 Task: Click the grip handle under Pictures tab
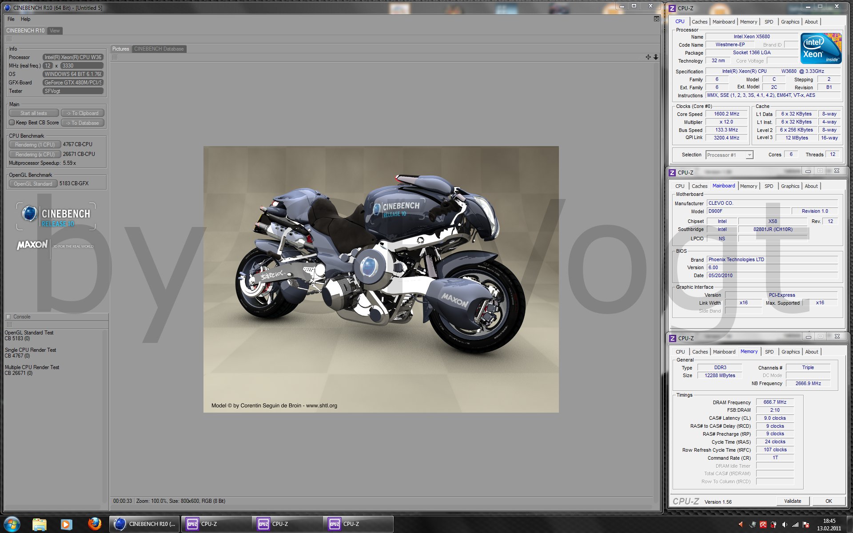tap(115, 57)
